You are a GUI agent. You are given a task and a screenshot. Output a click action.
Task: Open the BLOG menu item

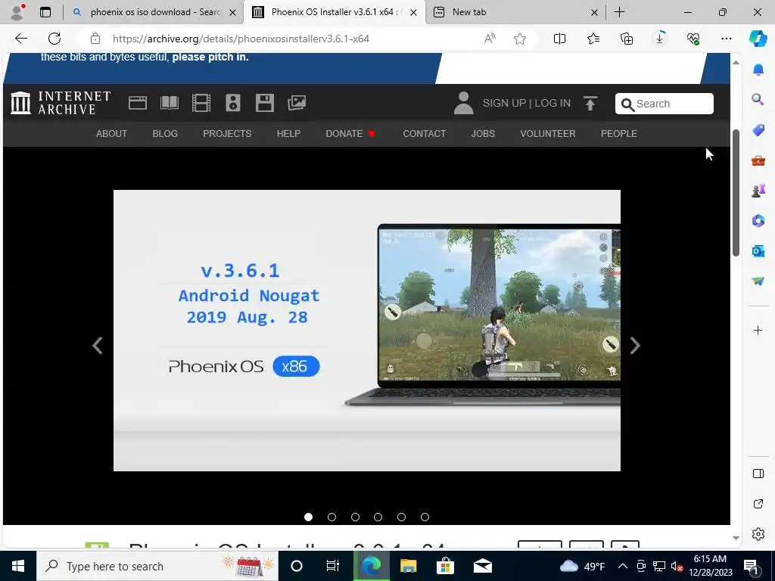(164, 134)
